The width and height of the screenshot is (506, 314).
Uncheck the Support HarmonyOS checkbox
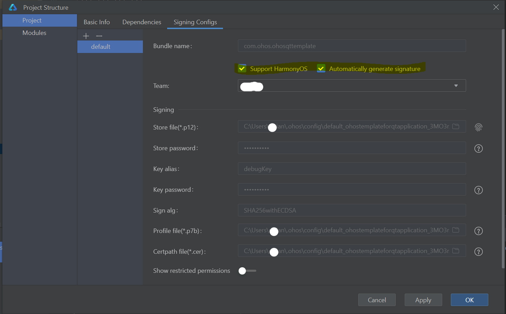(242, 68)
